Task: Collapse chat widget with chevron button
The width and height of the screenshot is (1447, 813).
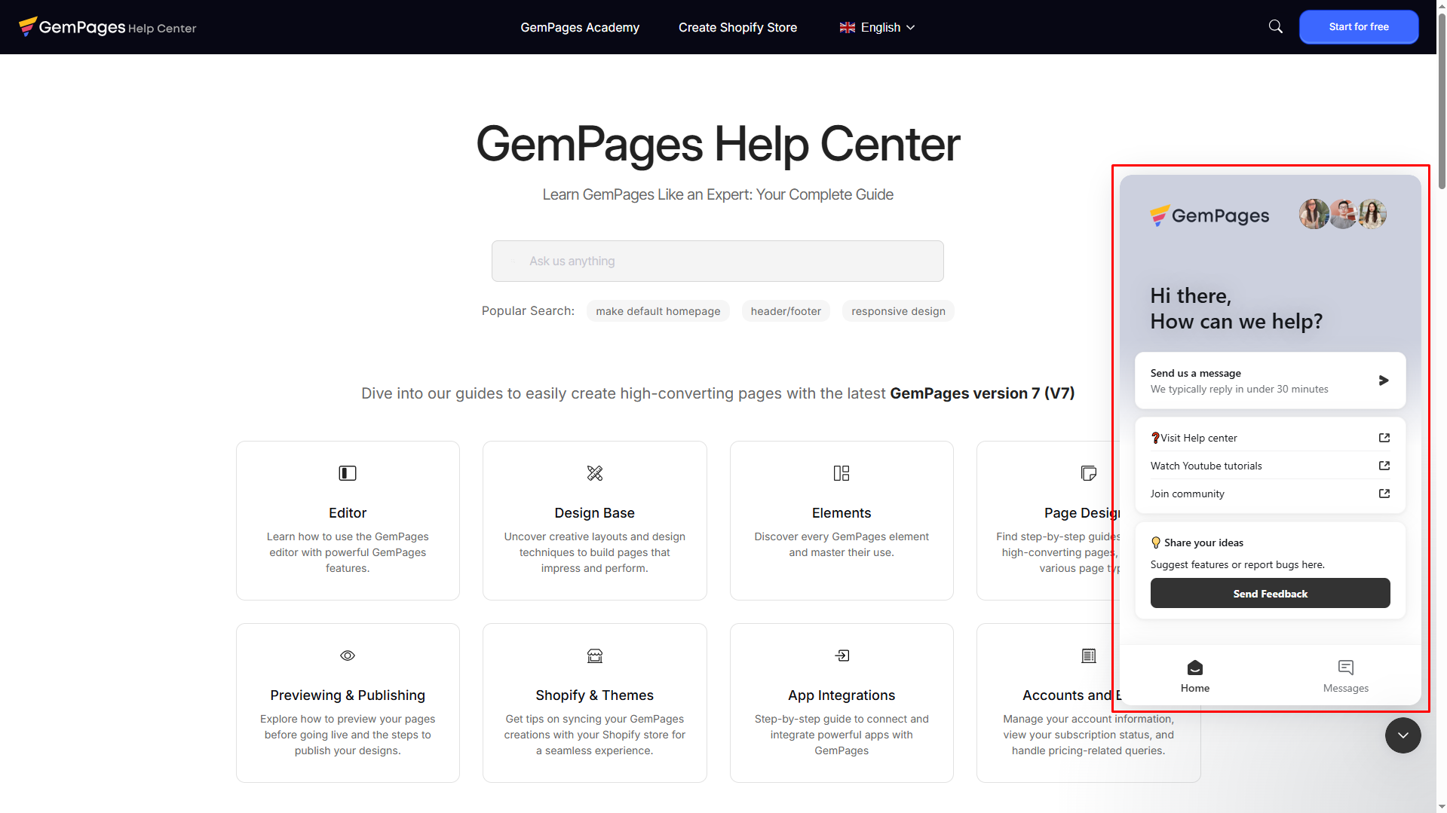Action: tap(1403, 735)
